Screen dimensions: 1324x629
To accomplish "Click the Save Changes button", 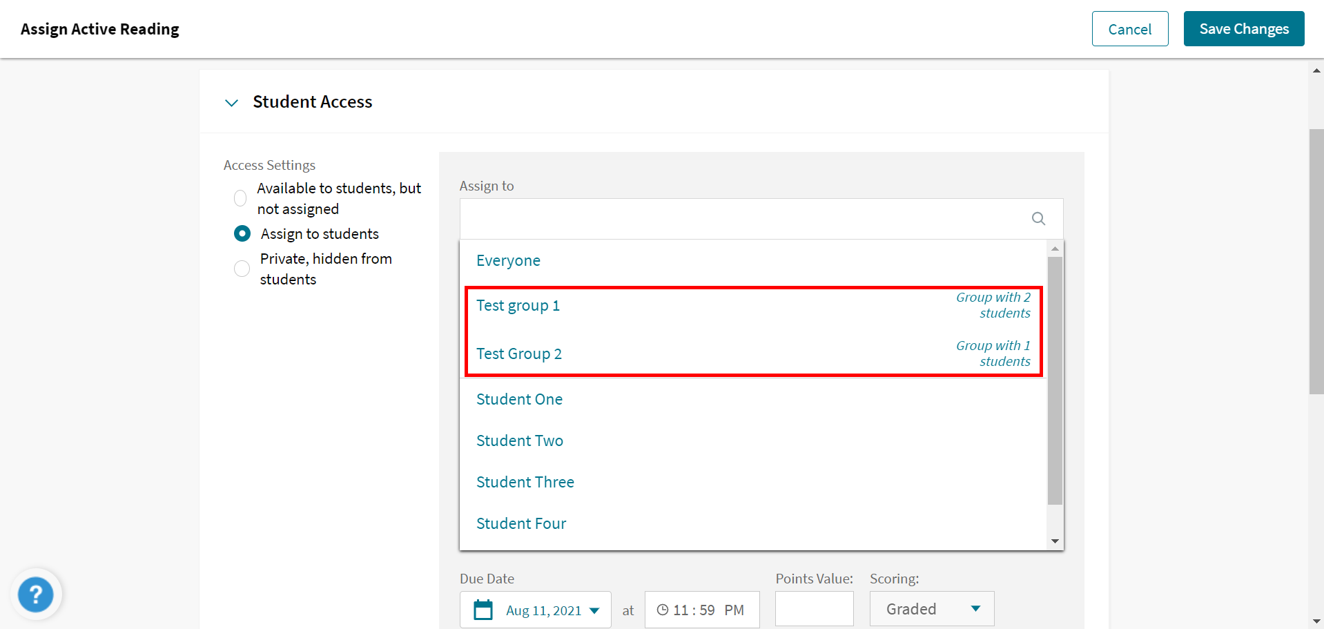I will click(x=1243, y=28).
